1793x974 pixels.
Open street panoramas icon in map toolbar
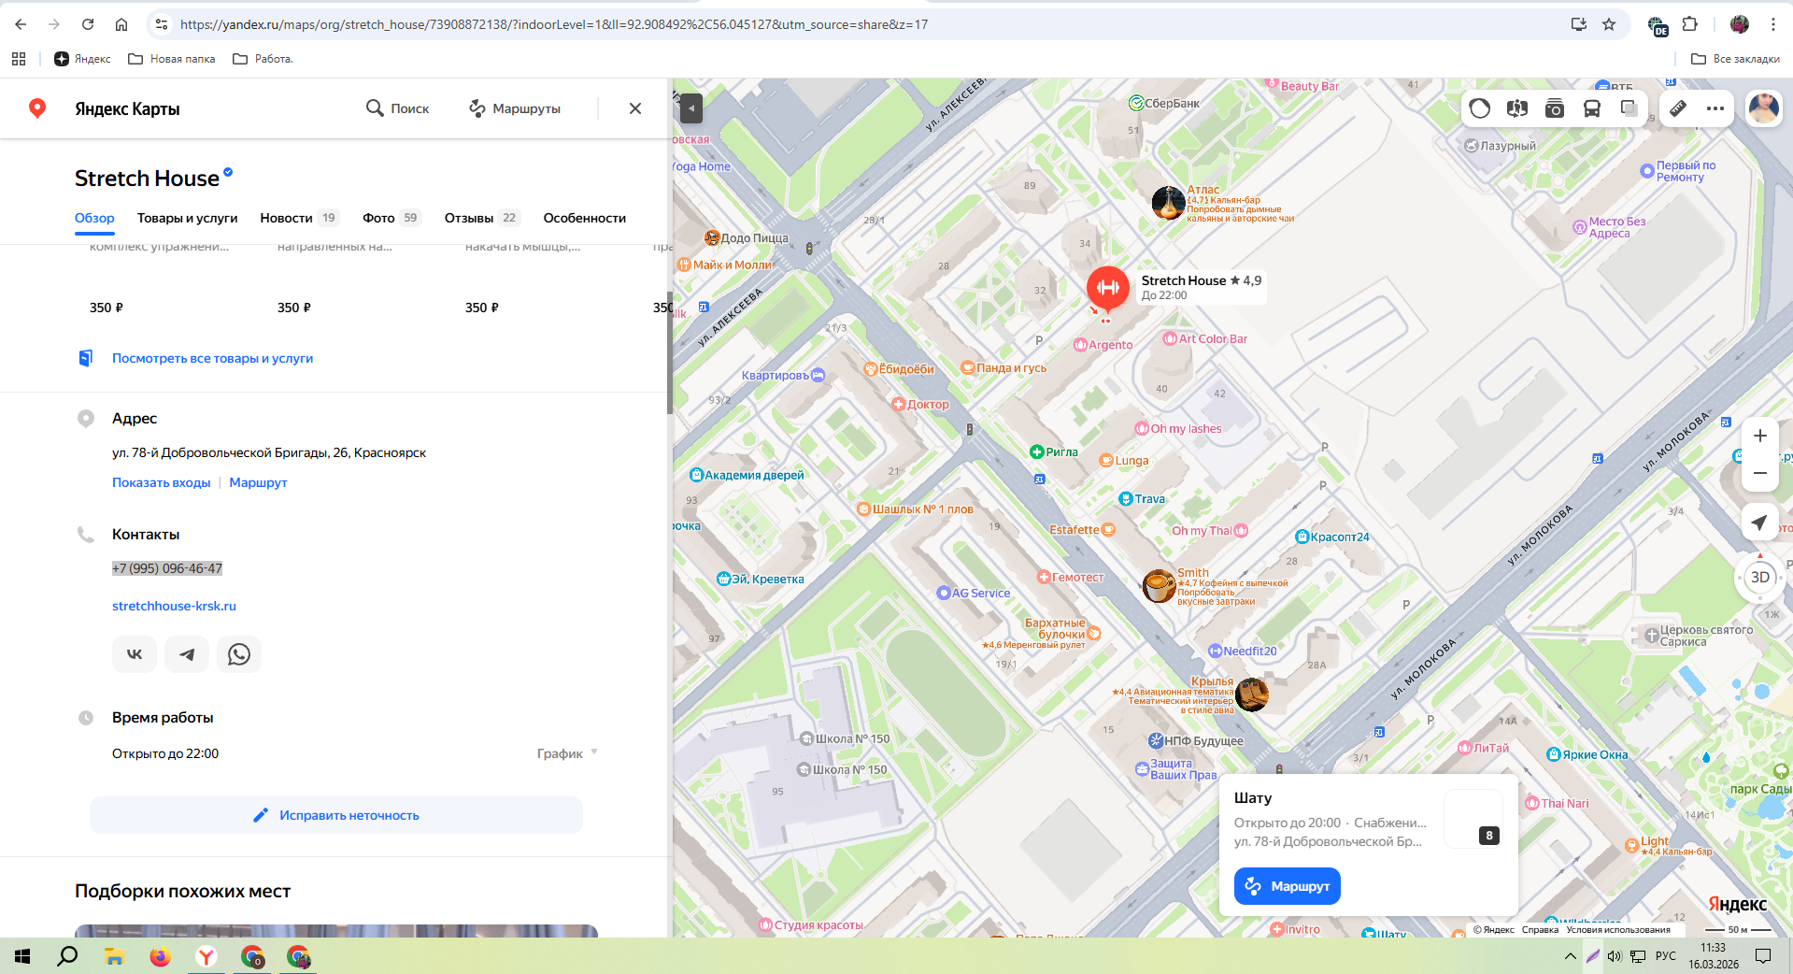click(x=1517, y=108)
